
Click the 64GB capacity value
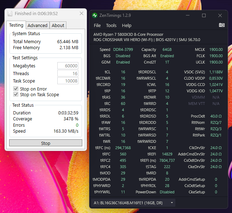click(167, 49)
